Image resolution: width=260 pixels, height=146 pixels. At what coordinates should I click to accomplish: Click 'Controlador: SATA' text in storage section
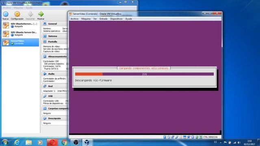(52, 66)
